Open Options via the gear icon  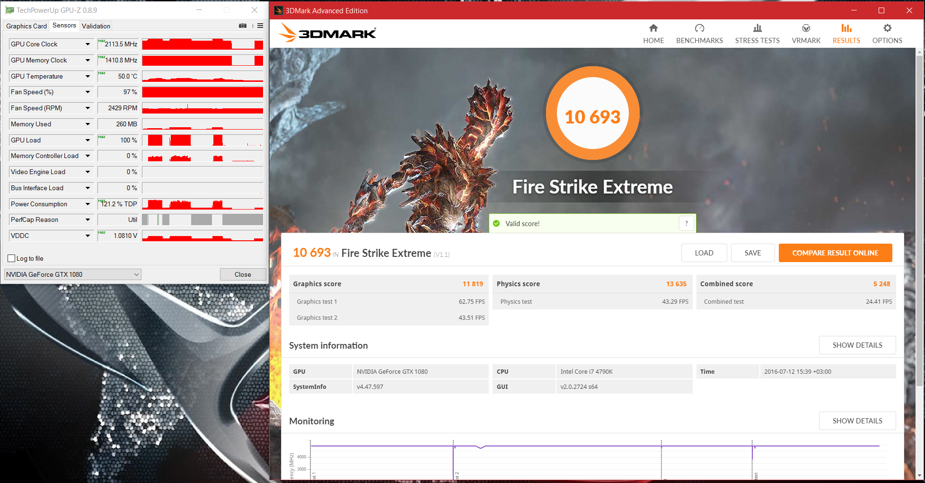point(887,28)
